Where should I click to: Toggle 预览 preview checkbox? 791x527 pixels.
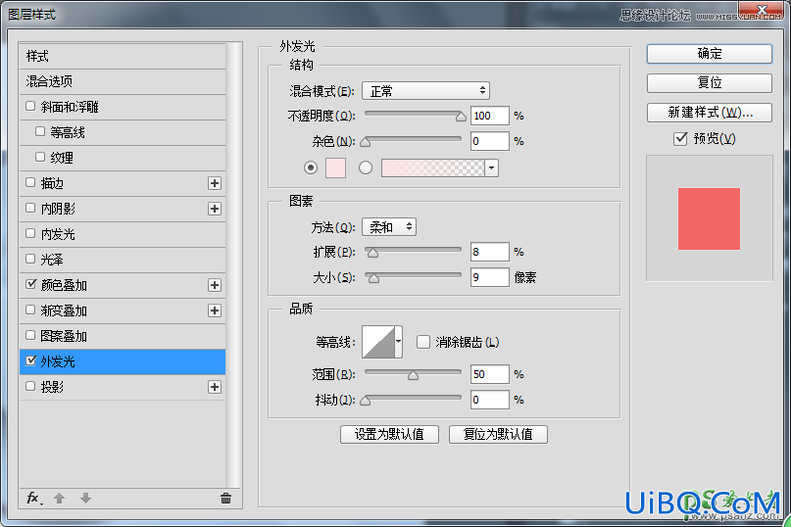680,138
